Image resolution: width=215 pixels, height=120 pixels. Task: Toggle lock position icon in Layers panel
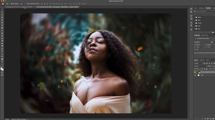202,69
